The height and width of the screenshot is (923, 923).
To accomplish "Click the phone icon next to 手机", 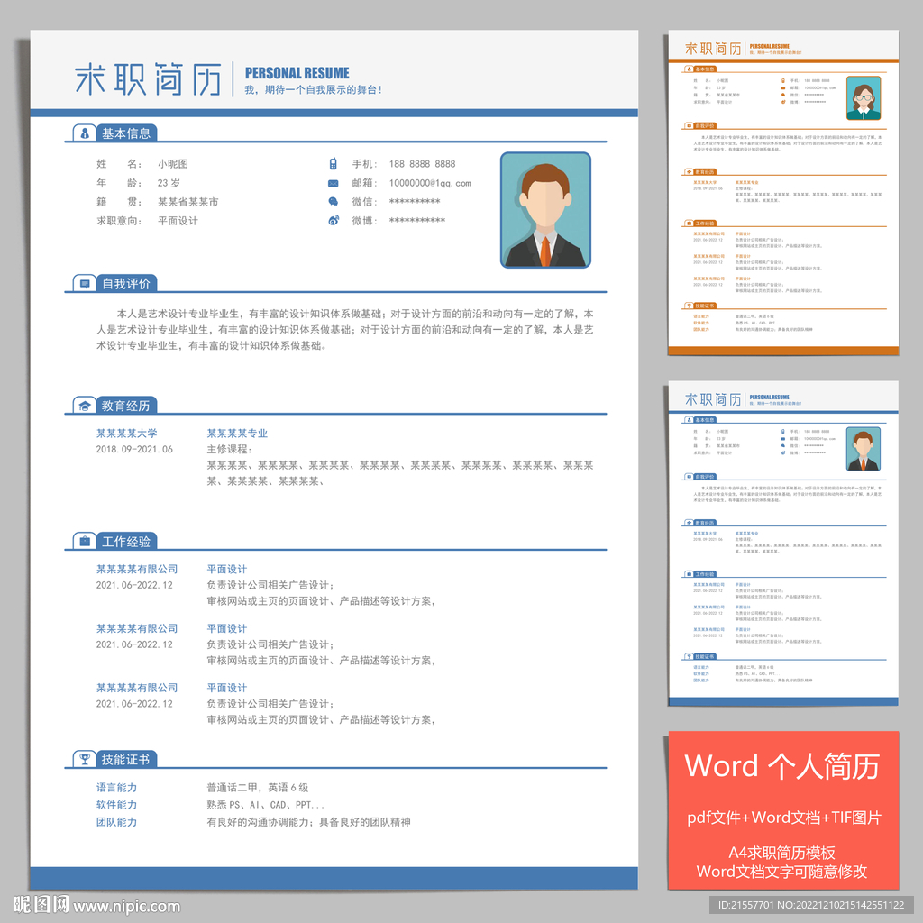I will [333, 164].
